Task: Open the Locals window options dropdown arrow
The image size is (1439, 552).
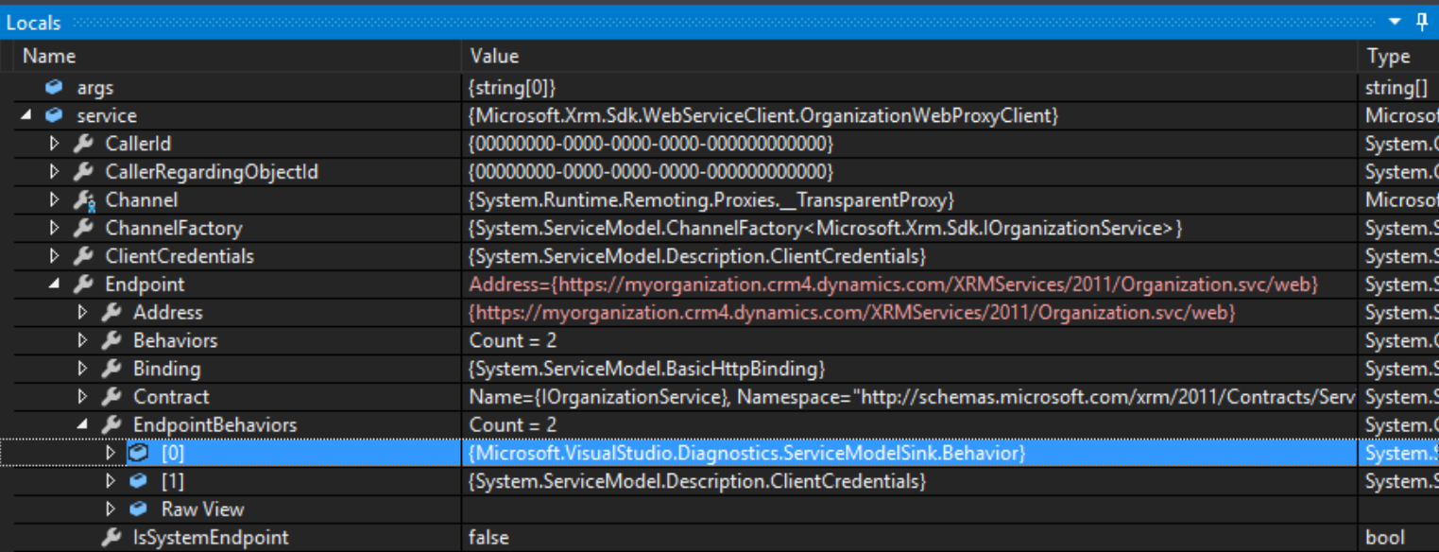Action: tap(1396, 22)
